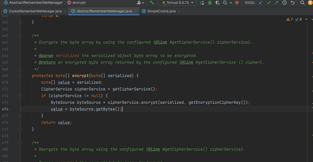Expand the profiler run options arrow
The height and width of the screenshot is (162, 313).
pyautogui.click(x=231, y=3)
